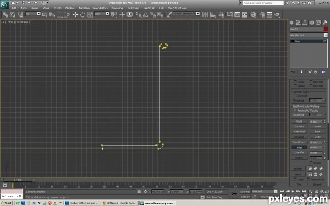Viewport: 330px width, 206px height.
Task: Toggle the Keyboard Shortcut Override icon
Action: (x=130, y=14)
